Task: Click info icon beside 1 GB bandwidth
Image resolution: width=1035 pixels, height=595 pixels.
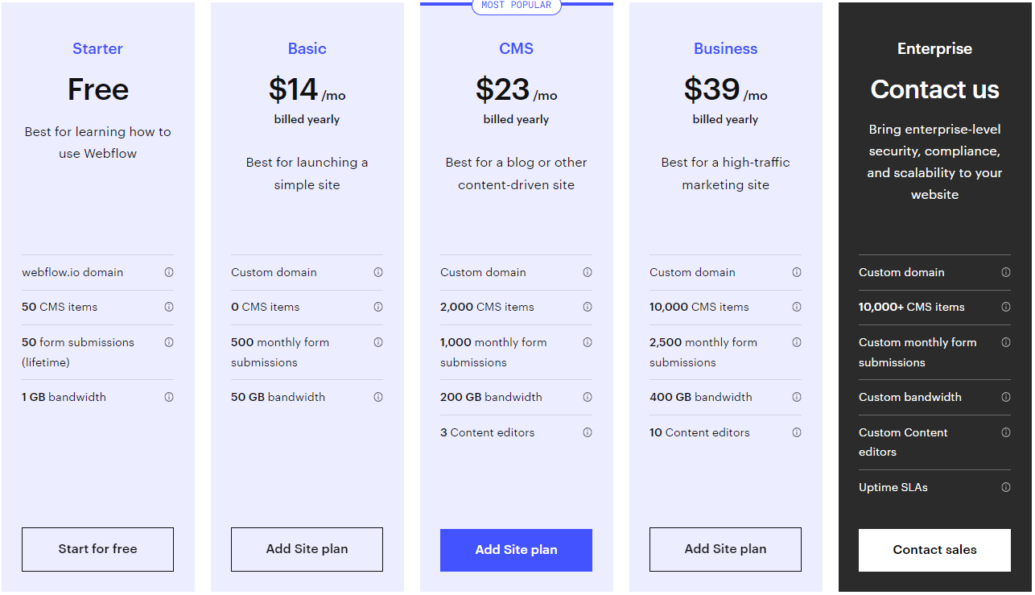Action: pos(169,397)
